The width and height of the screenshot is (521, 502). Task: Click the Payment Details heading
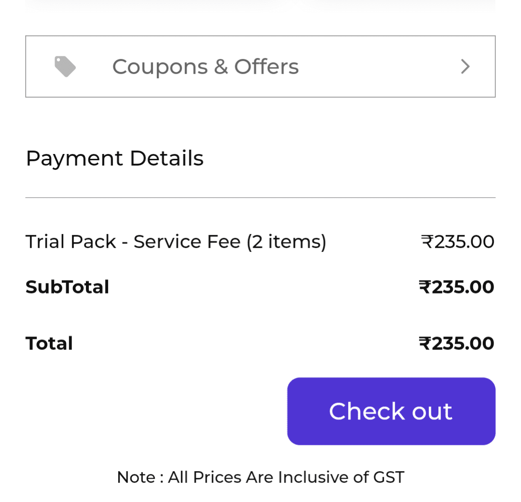click(x=114, y=158)
